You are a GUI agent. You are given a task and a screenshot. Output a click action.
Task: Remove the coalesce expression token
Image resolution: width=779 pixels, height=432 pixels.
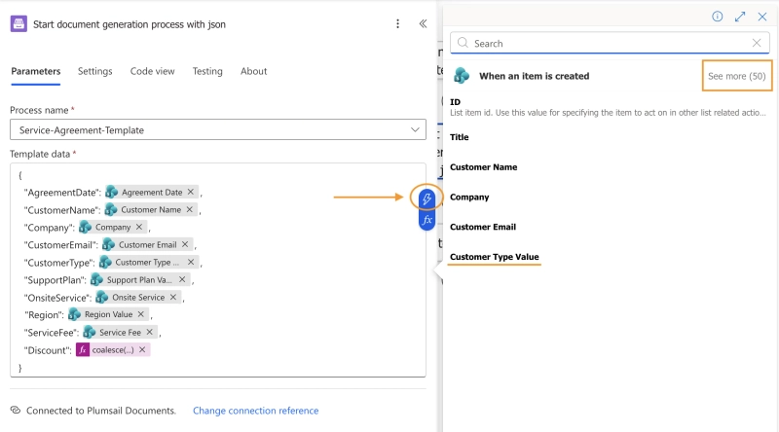point(142,349)
